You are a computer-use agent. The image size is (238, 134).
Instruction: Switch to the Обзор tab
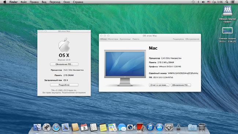click(x=103, y=39)
